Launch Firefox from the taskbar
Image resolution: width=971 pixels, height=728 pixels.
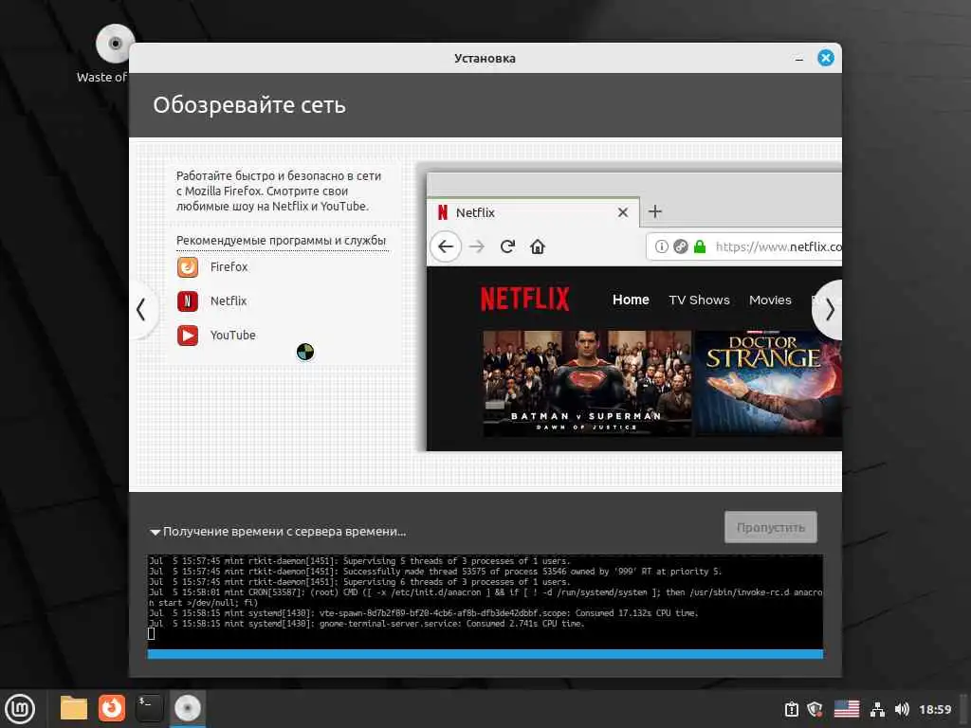[112, 708]
